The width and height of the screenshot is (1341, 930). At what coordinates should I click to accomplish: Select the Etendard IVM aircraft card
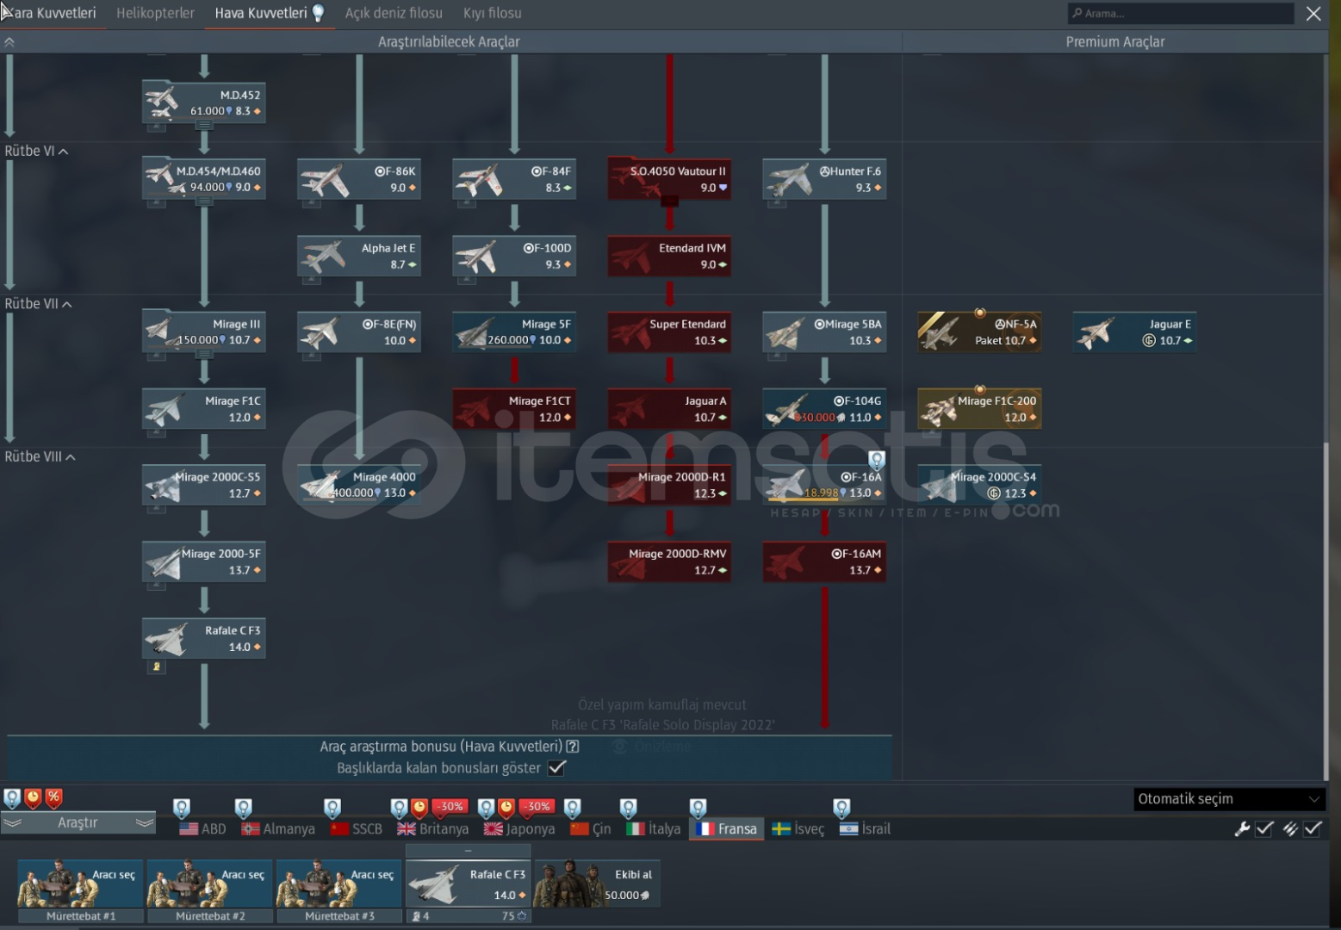pos(669,256)
